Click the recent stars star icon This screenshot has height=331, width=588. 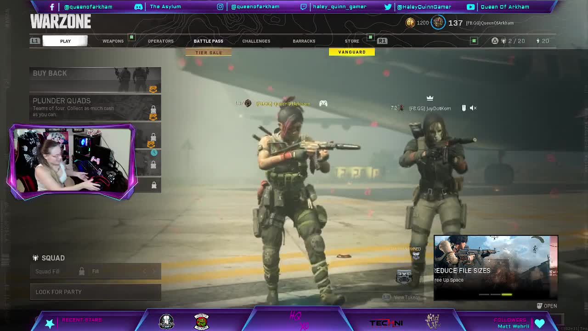click(50, 324)
